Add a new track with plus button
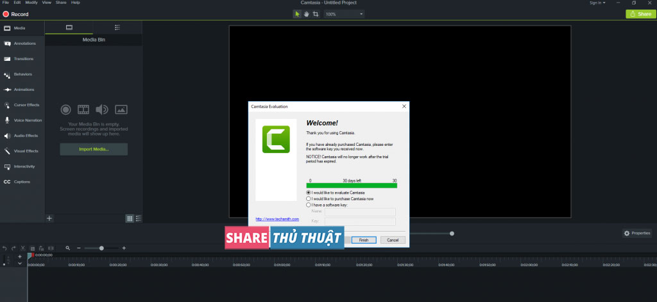 tap(20, 257)
